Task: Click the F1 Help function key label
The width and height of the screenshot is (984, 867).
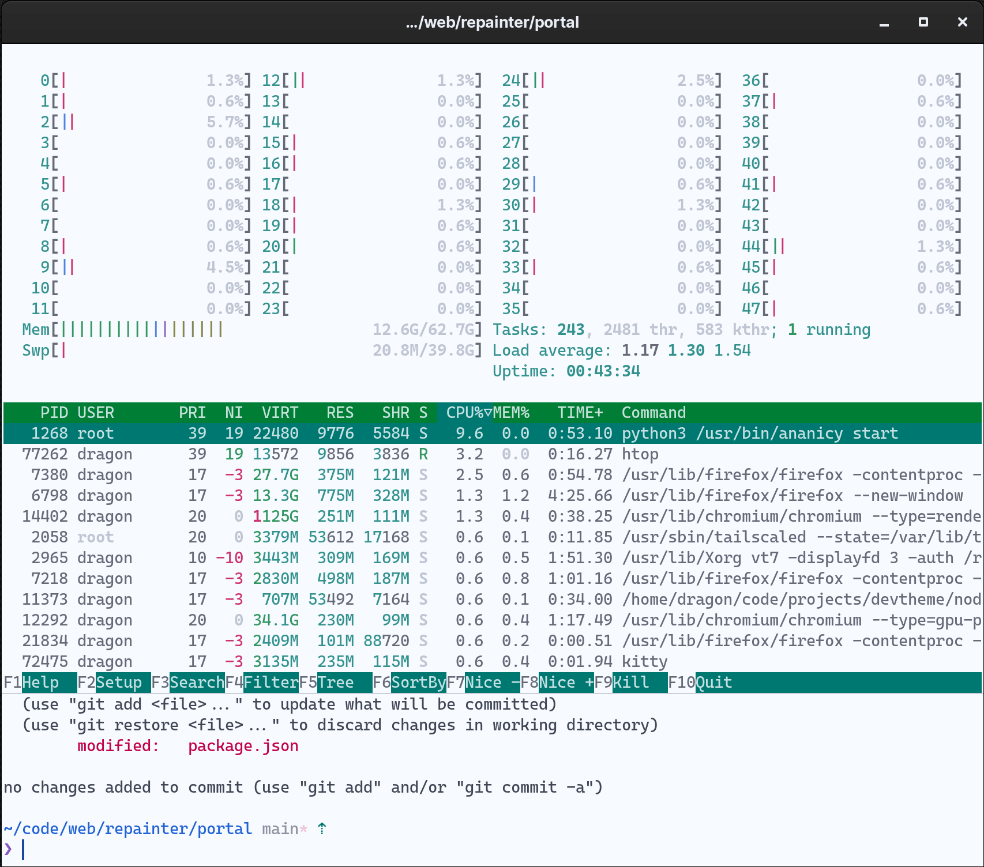Action: tap(40, 683)
